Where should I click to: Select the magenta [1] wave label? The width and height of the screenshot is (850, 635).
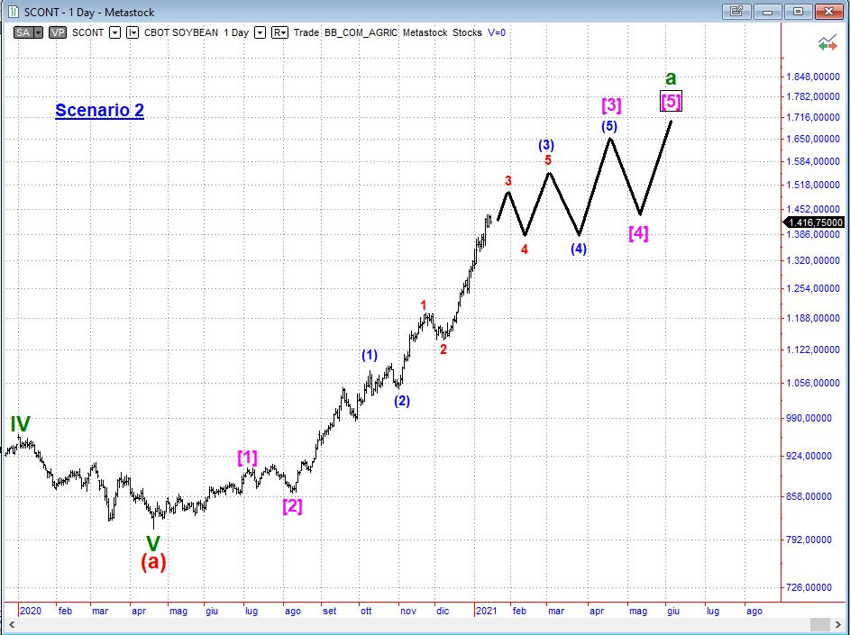click(248, 458)
